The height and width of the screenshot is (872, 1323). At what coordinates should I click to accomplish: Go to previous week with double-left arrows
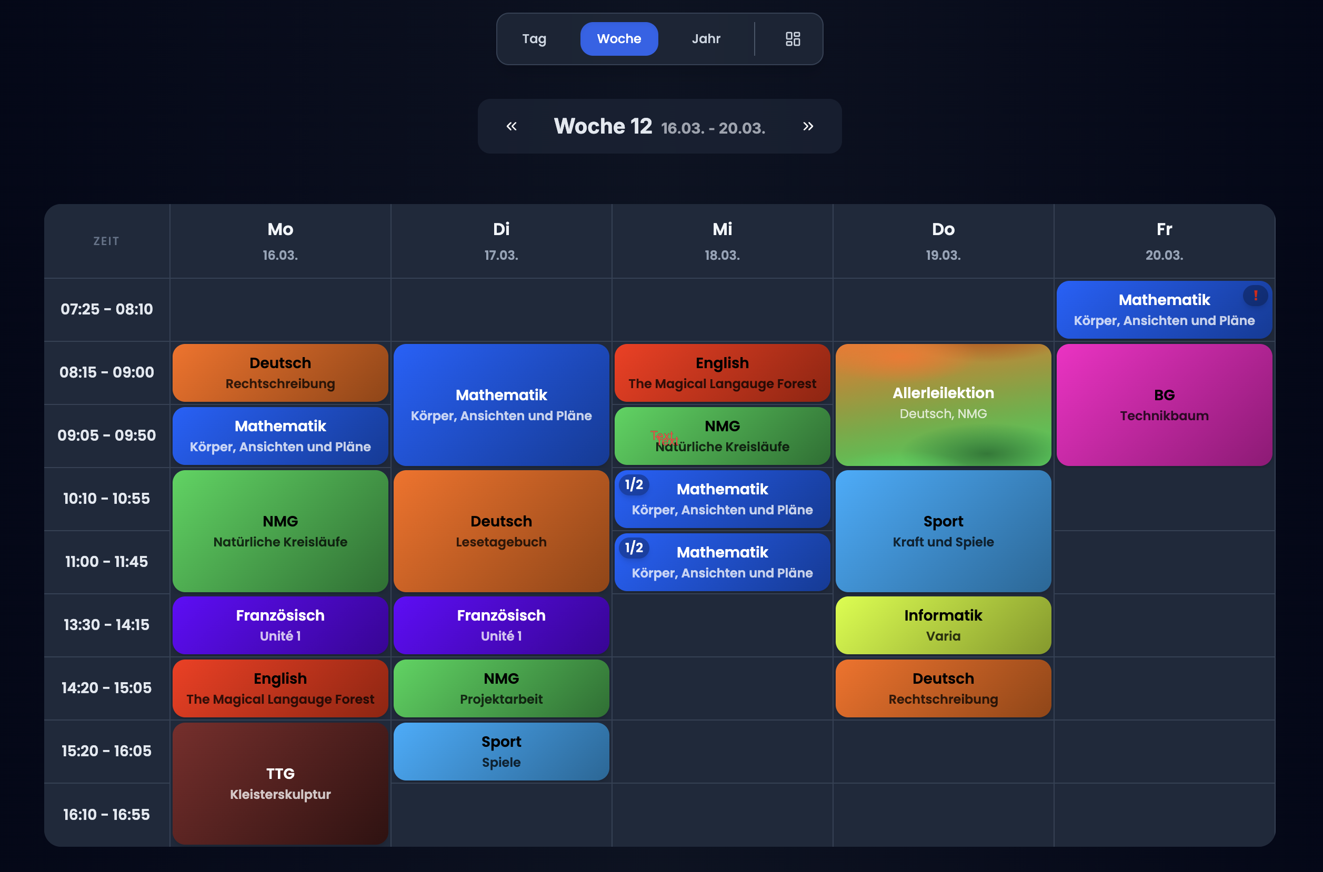pos(512,126)
